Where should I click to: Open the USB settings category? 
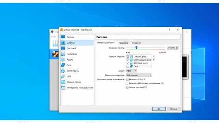click(x=77, y=77)
